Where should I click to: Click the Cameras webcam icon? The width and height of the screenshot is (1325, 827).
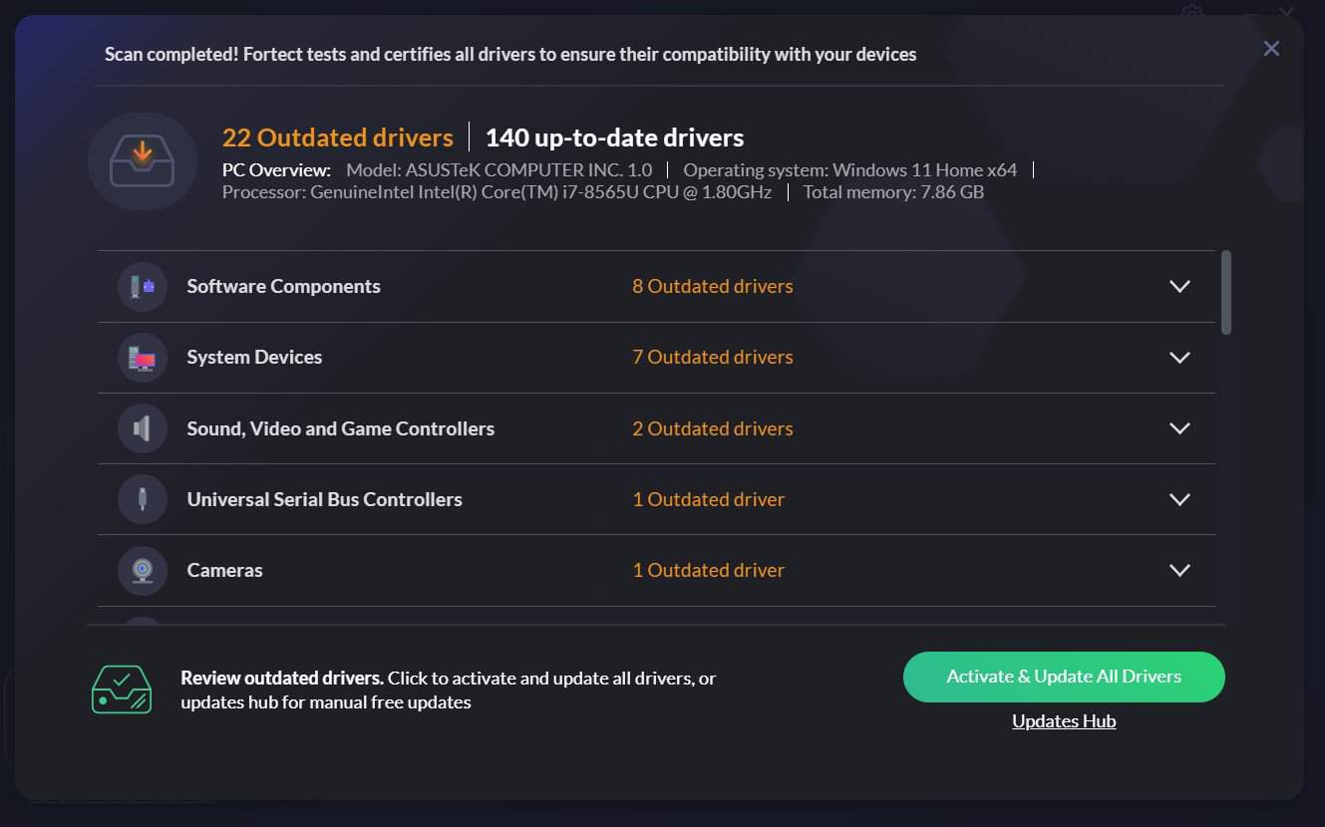point(143,571)
